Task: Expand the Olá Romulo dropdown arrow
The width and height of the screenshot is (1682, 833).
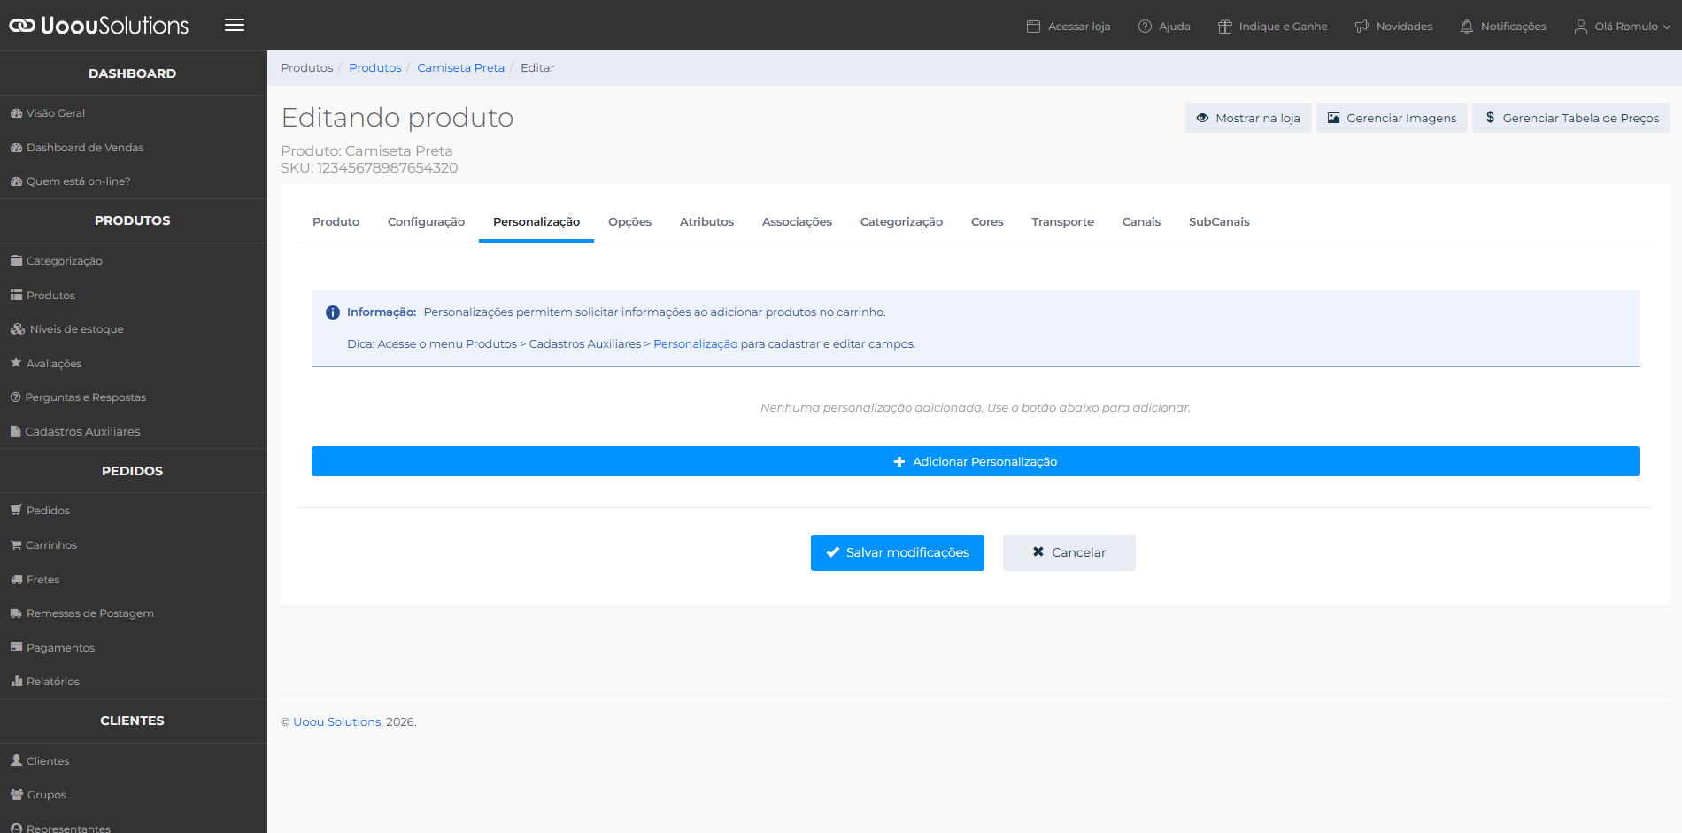Action: point(1667,27)
